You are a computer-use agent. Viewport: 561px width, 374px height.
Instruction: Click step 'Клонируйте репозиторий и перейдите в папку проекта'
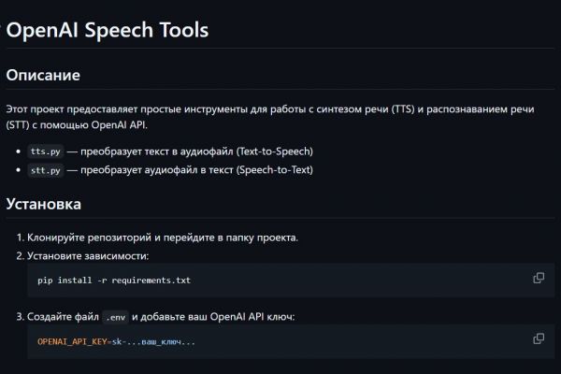[x=163, y=237]
